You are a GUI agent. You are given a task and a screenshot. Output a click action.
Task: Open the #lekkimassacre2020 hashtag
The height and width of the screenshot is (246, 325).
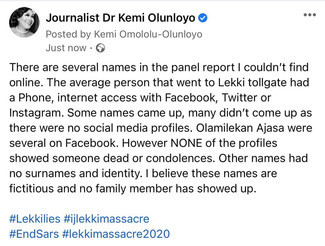[x=116, y=234]
